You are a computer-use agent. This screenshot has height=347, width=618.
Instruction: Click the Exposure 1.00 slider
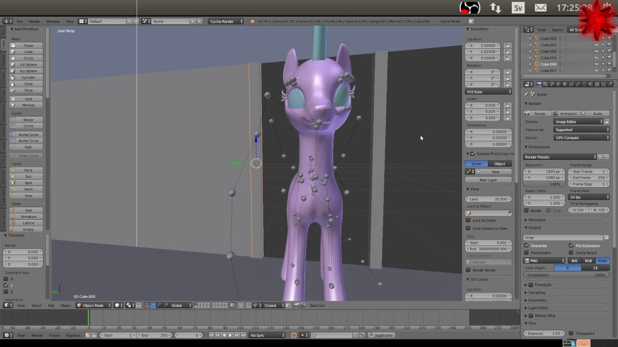coord(544,334)
